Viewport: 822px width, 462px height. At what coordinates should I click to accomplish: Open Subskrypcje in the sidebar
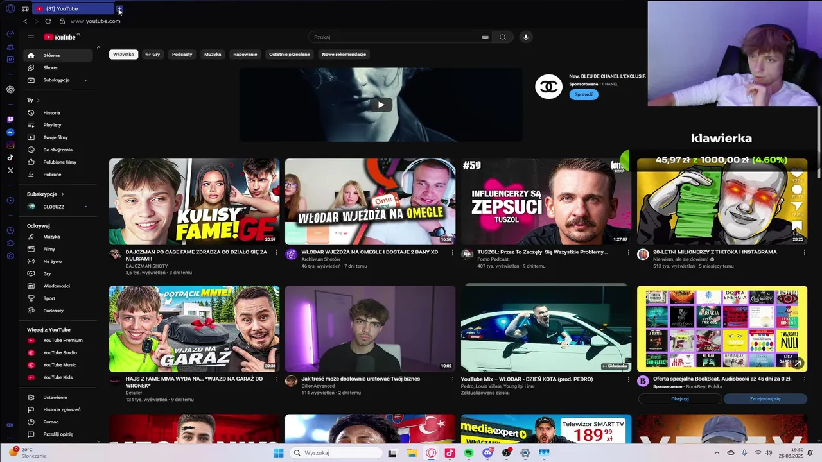click(x=58, y=80)
